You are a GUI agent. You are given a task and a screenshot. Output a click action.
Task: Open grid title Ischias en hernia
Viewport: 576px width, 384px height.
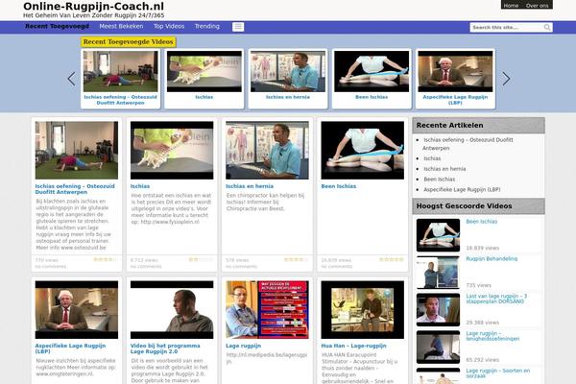(x=250, y=186)
